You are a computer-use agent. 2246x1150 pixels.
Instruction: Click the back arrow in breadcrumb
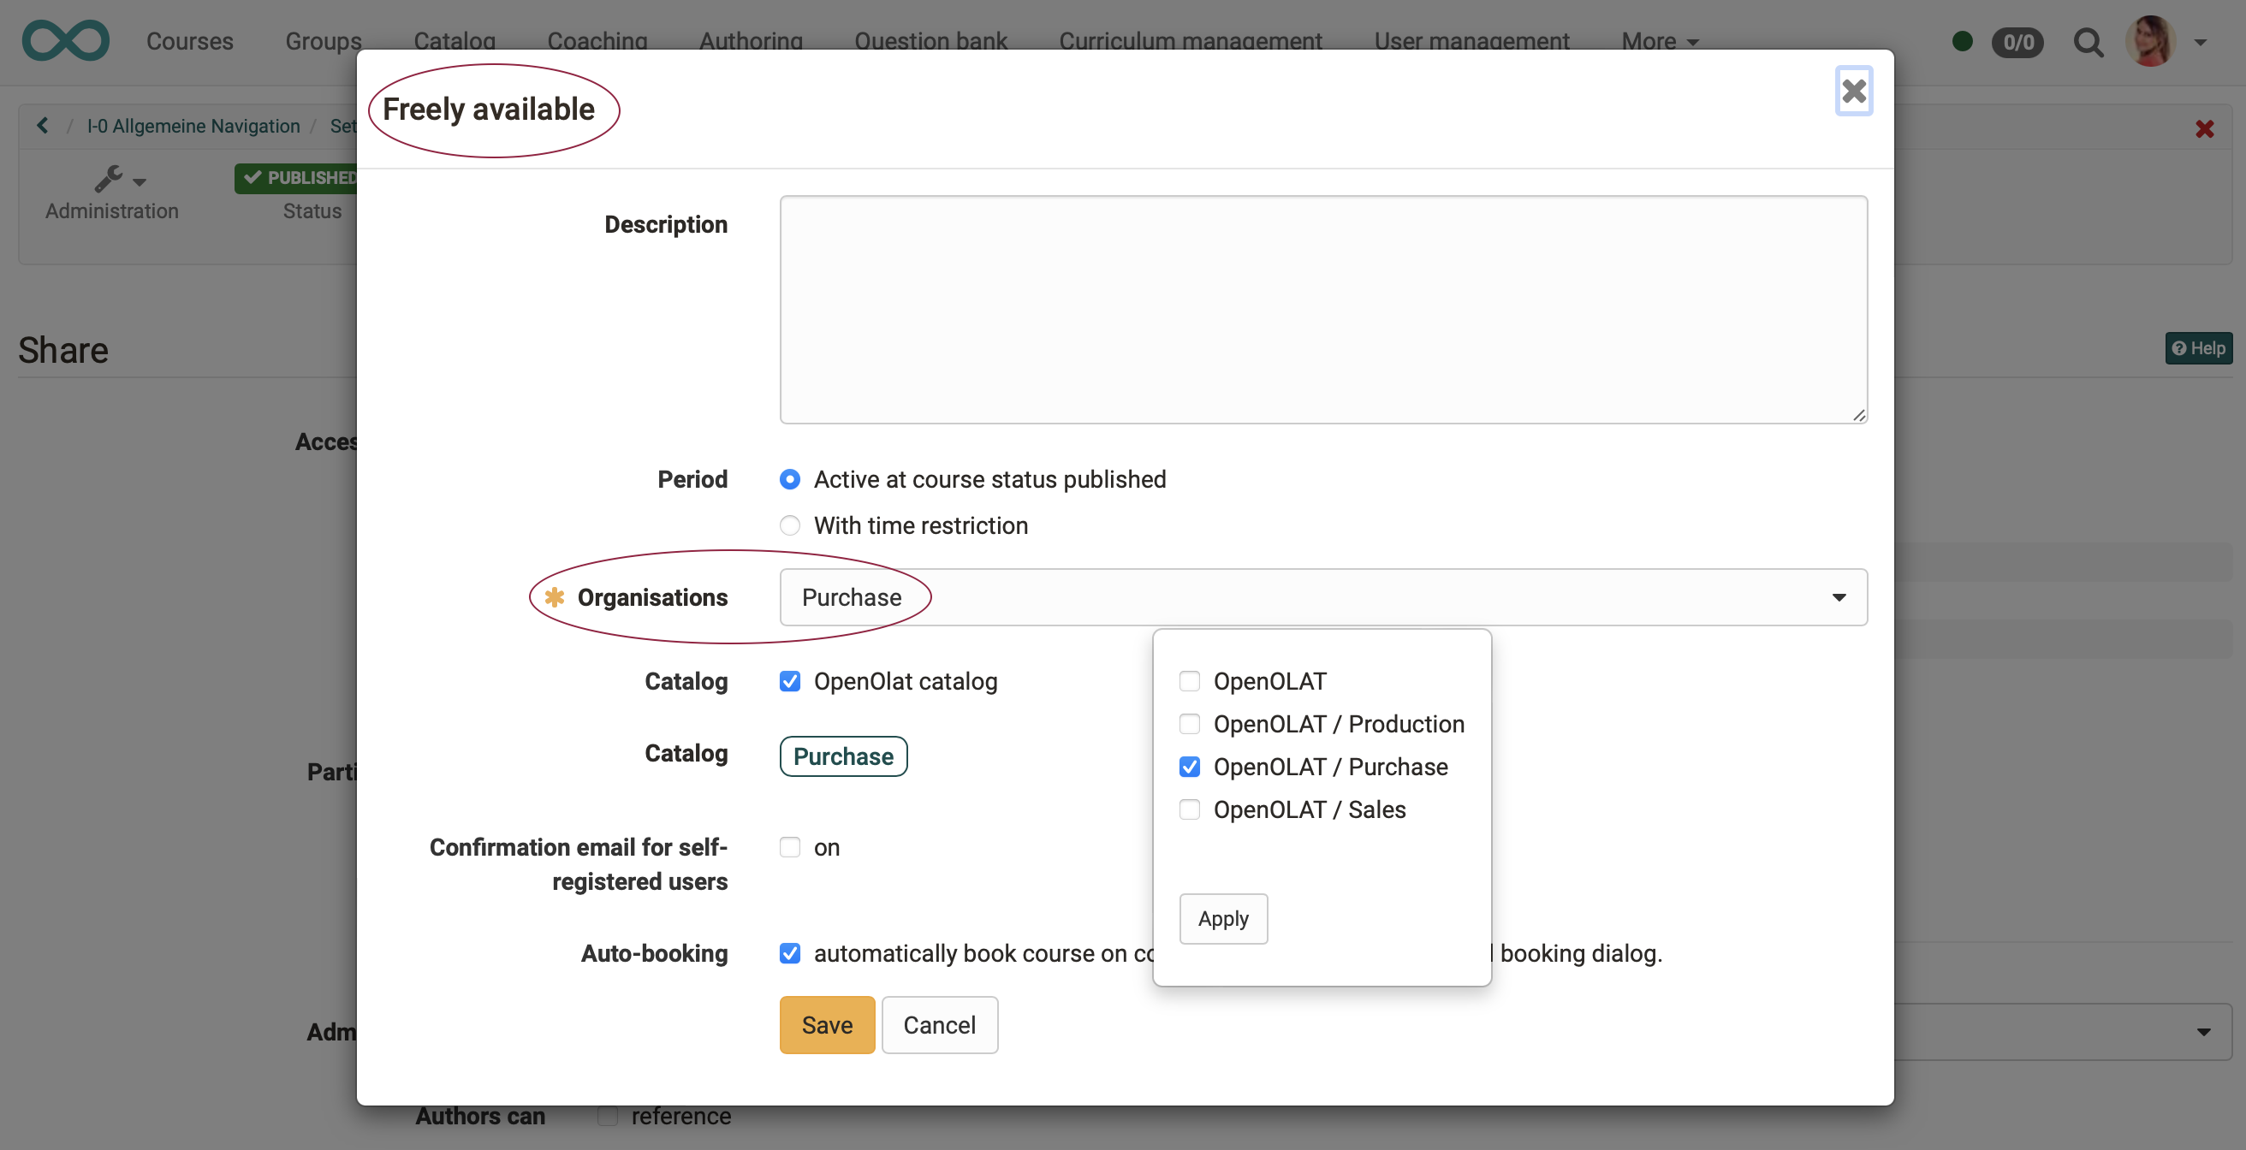pyautogui.click(x=43, y=126)
